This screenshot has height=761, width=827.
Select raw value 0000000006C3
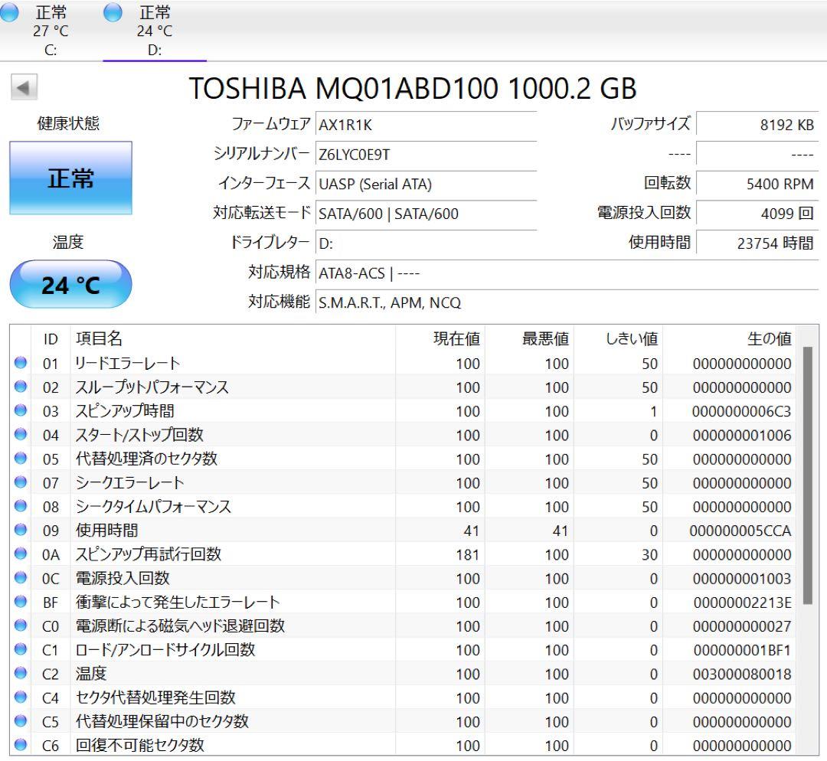[x=741, y=411]
